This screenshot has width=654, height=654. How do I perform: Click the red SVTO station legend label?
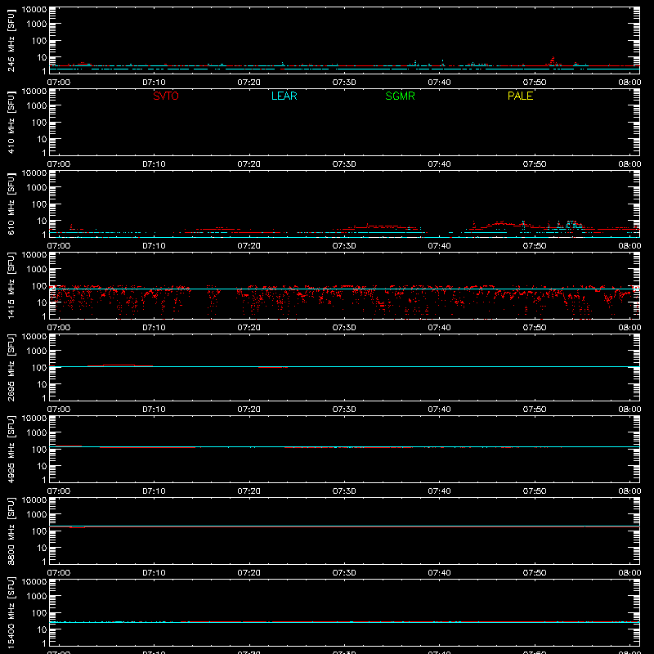tap(166, 96)
